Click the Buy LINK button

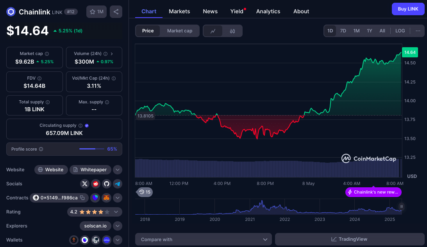(408, 9)
